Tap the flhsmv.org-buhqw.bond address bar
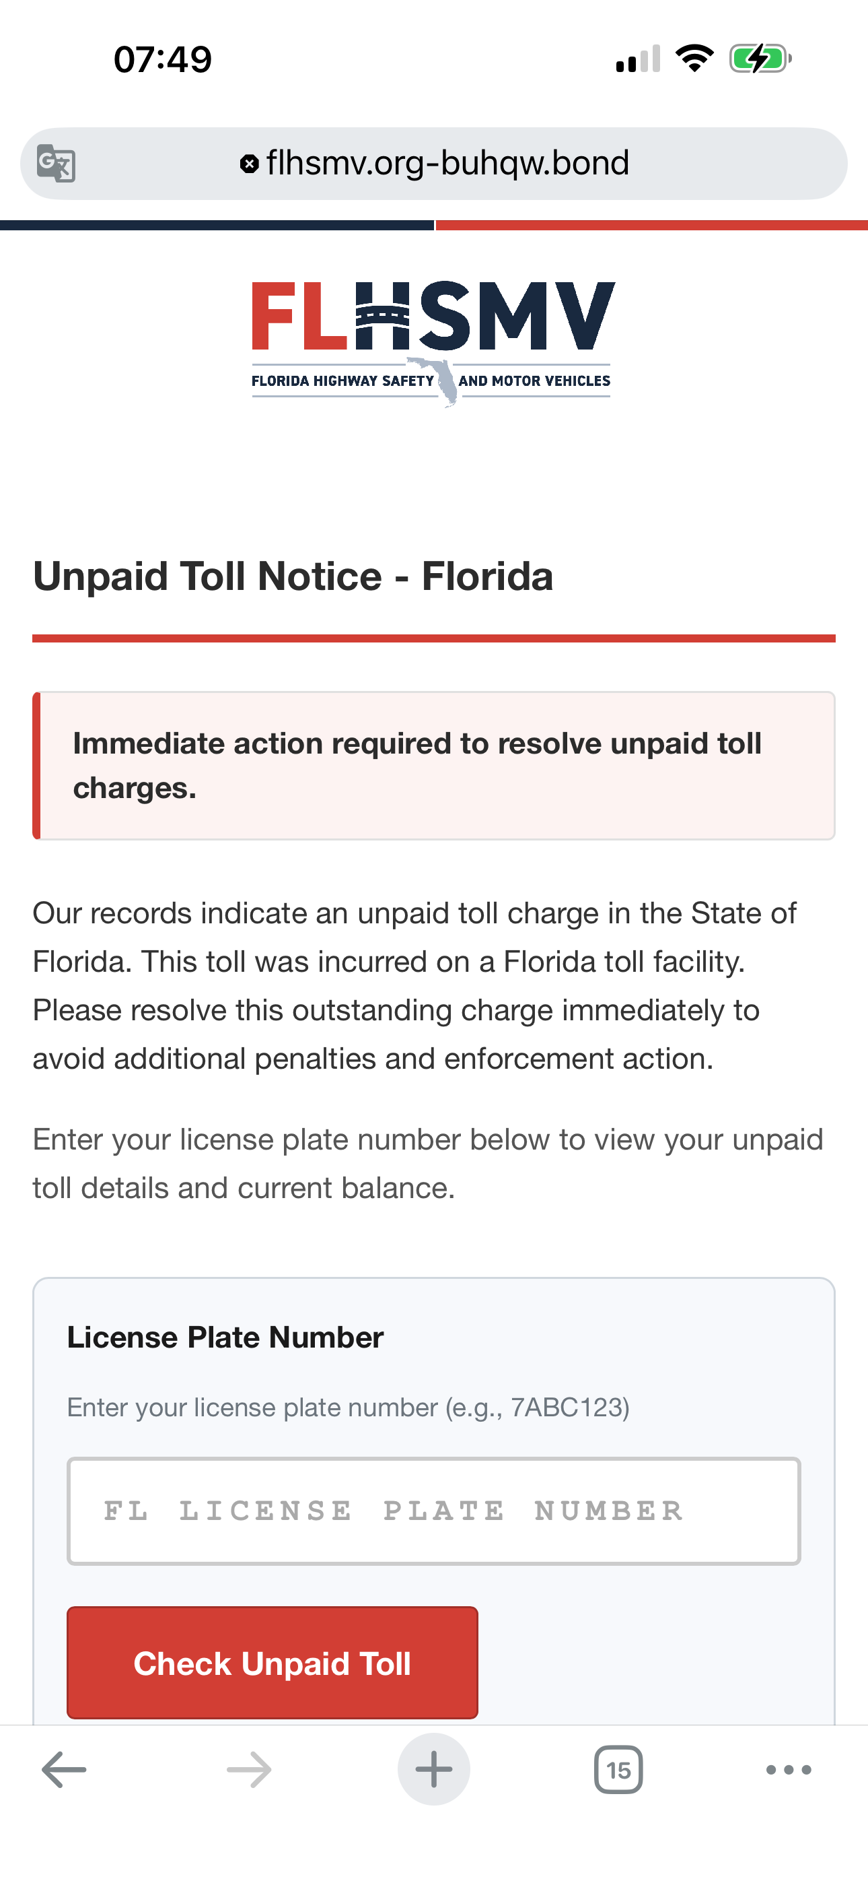868x1883 pixels. pyautogui.click(x=447, y=163)
